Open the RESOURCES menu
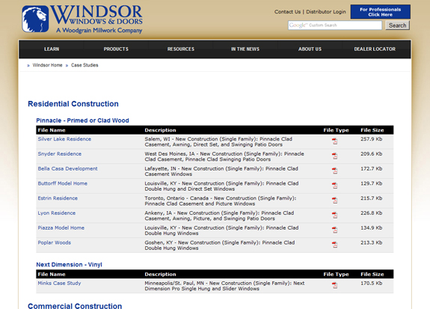Image resolution: width=430 pixels, height=309 pixels. click(181, 49)
